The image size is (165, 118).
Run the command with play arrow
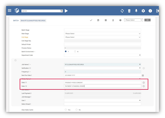(66, 11)
